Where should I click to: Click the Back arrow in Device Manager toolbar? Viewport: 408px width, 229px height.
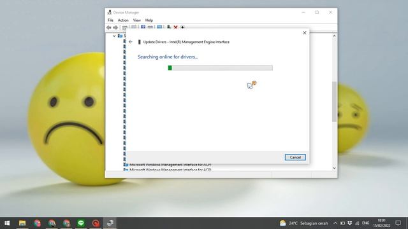click(x=109, y=27)
